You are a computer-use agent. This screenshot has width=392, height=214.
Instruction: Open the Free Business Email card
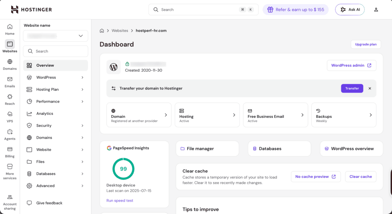pos(276,115)
